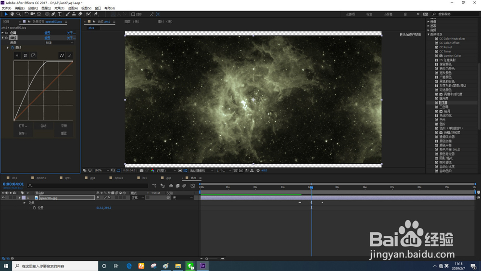Viewport: 481px width, 271px height.
Task: Click 重置 link for 曲线 effect
Action: coord(47,38)
